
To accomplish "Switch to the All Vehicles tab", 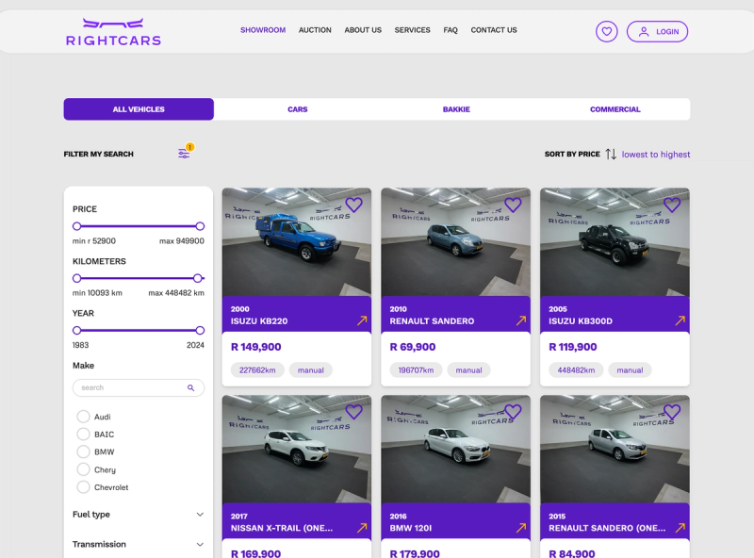I will click(139, 109).
